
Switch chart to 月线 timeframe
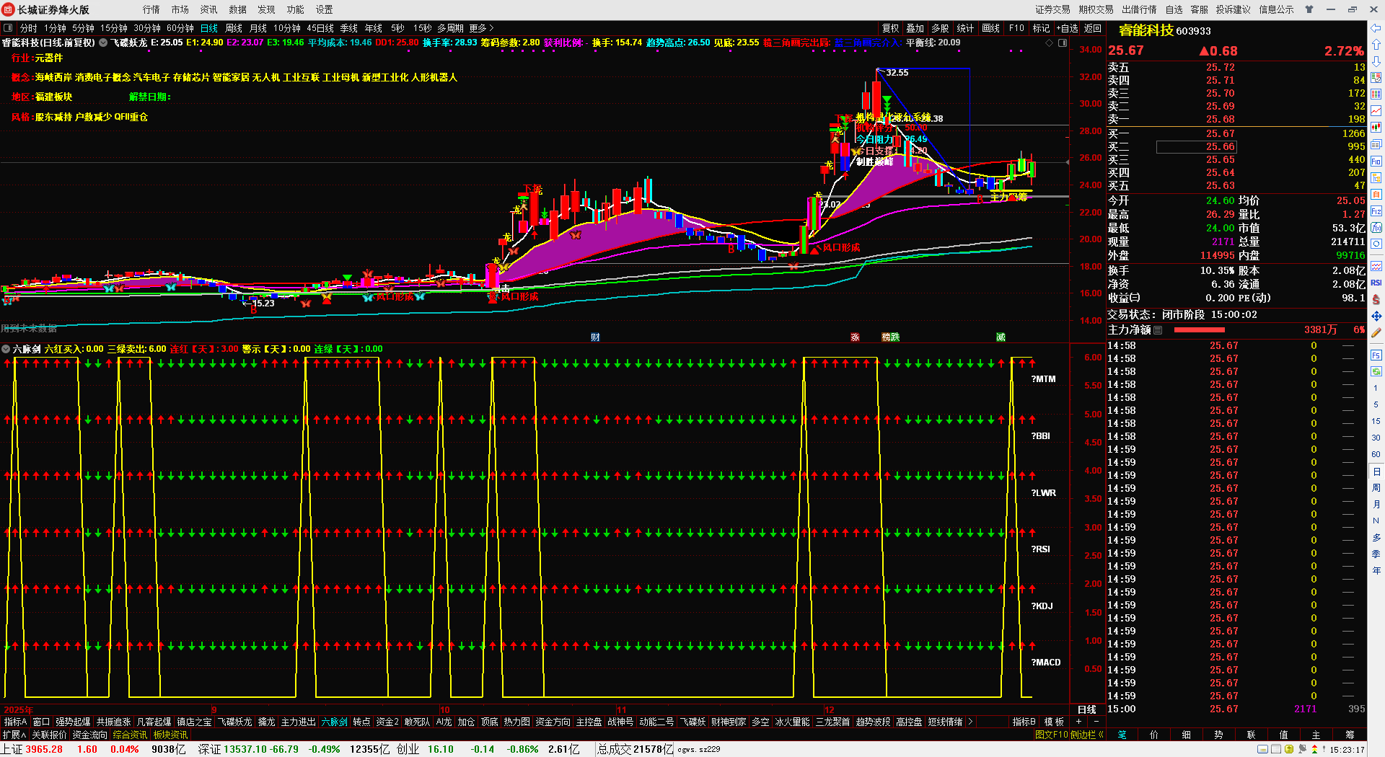[x=258, y=28]
